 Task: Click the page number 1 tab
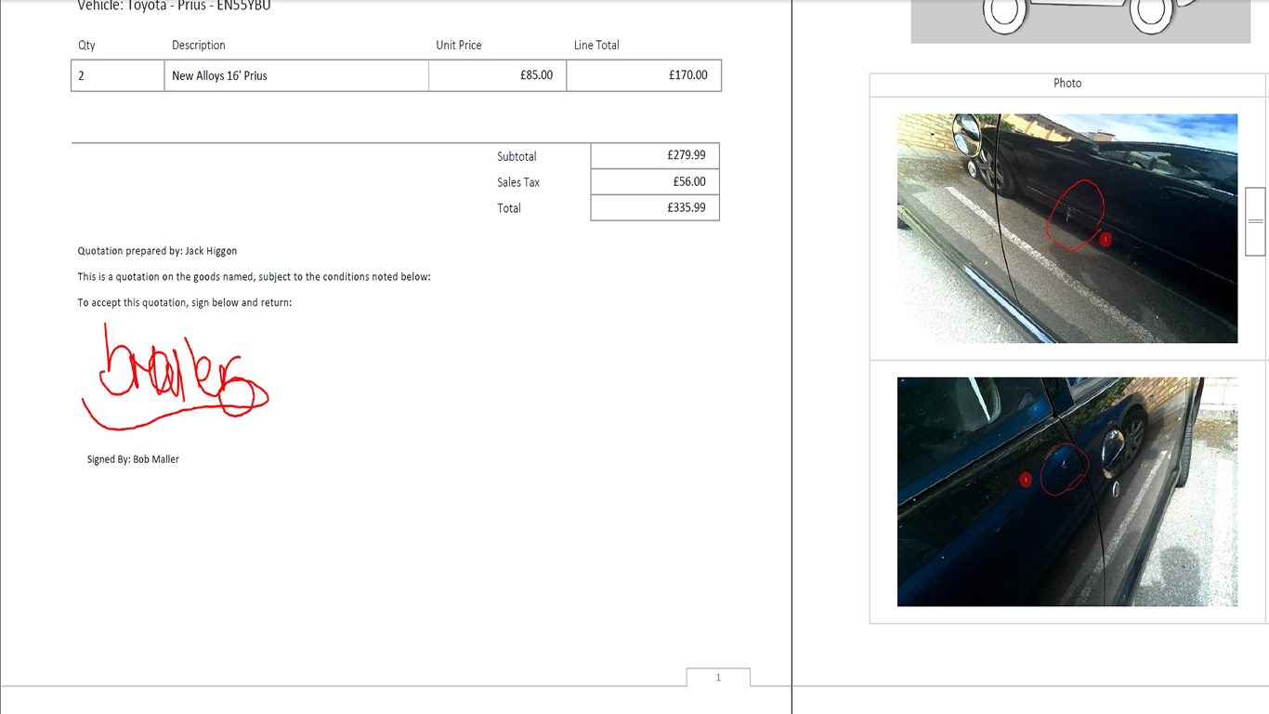(x=718, y=678)
